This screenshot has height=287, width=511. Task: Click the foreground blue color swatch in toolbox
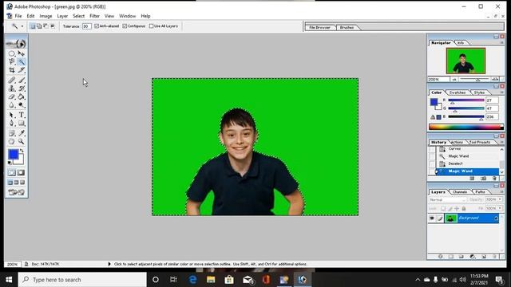coord(14,154)
